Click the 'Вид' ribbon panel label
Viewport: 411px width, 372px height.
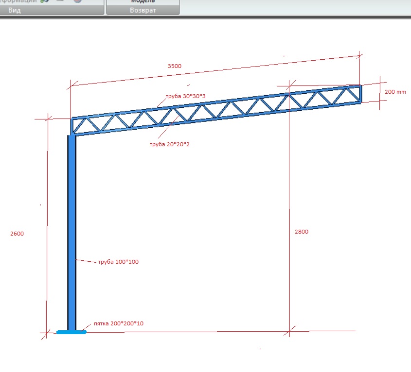15,11
